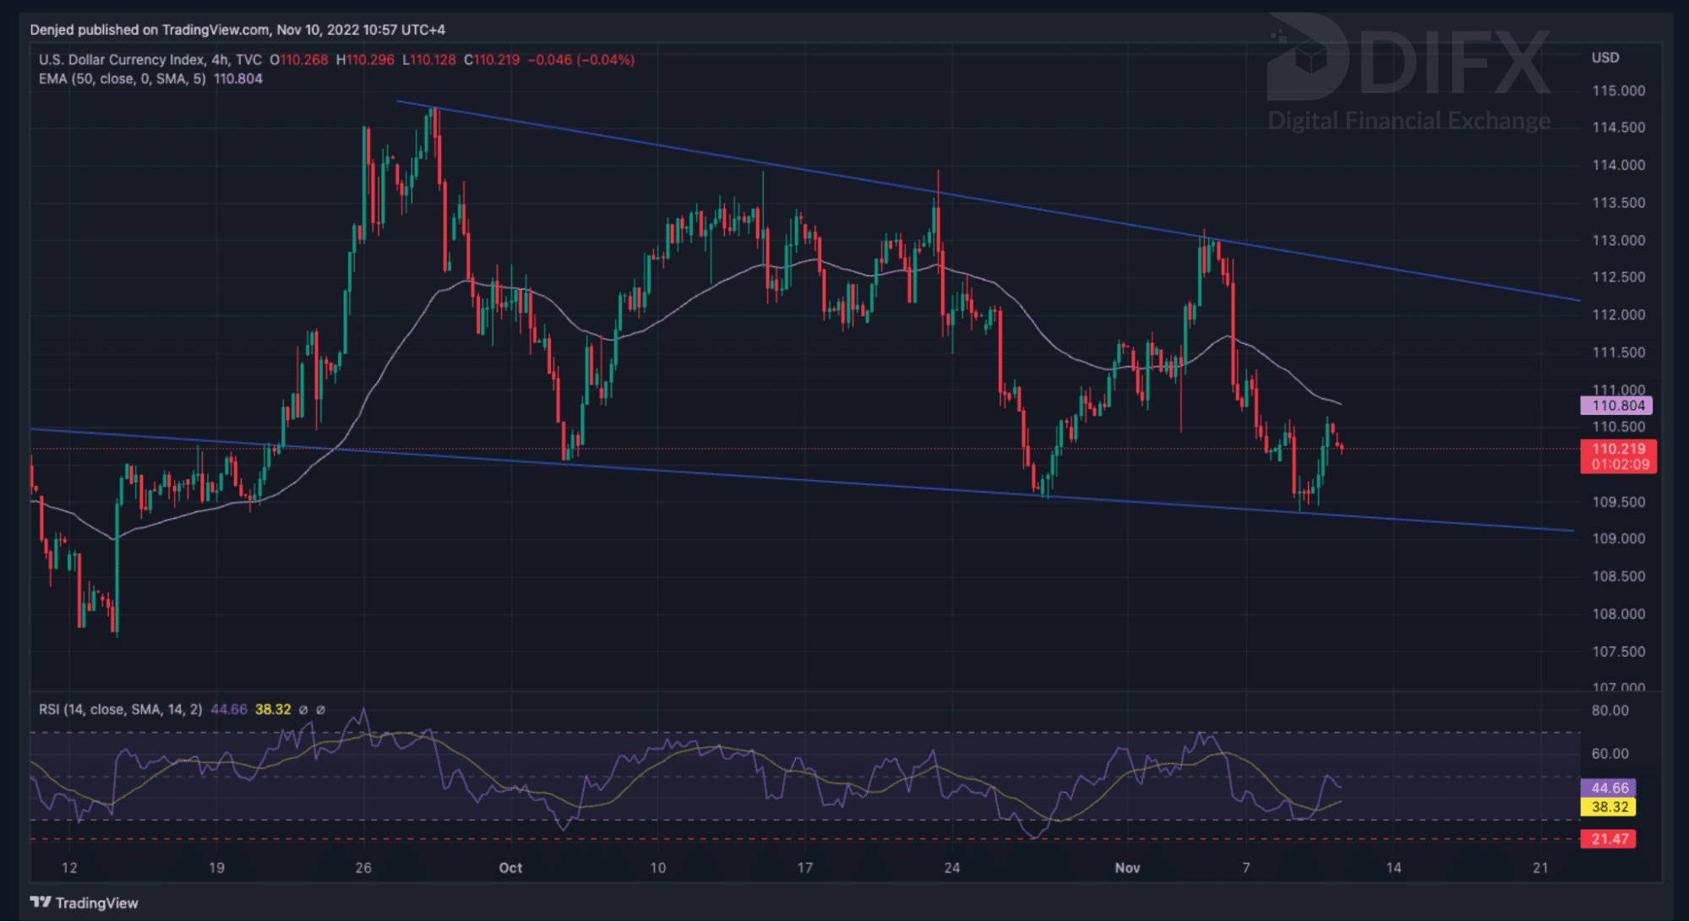
Task: Click the 115.000 price axis label
Action: coord(1618,90)
